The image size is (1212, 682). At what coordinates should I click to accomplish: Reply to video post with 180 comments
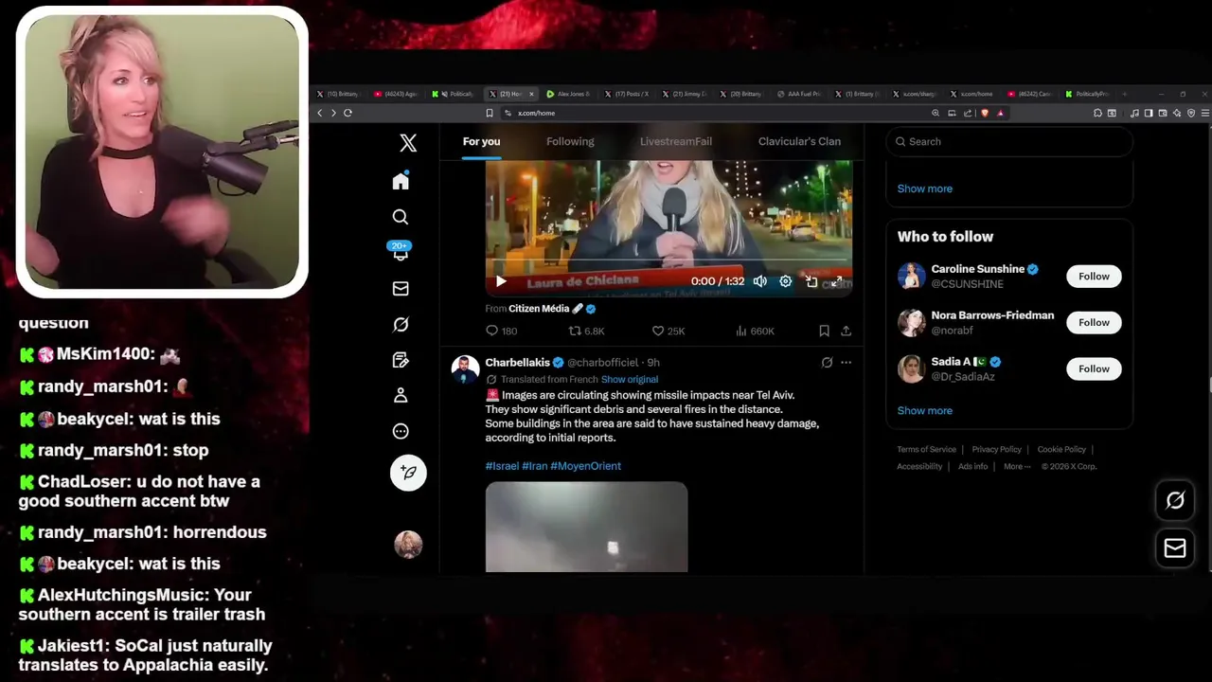[501, 331]
